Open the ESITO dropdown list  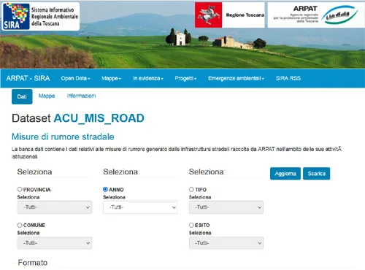[x=226, y=243]
